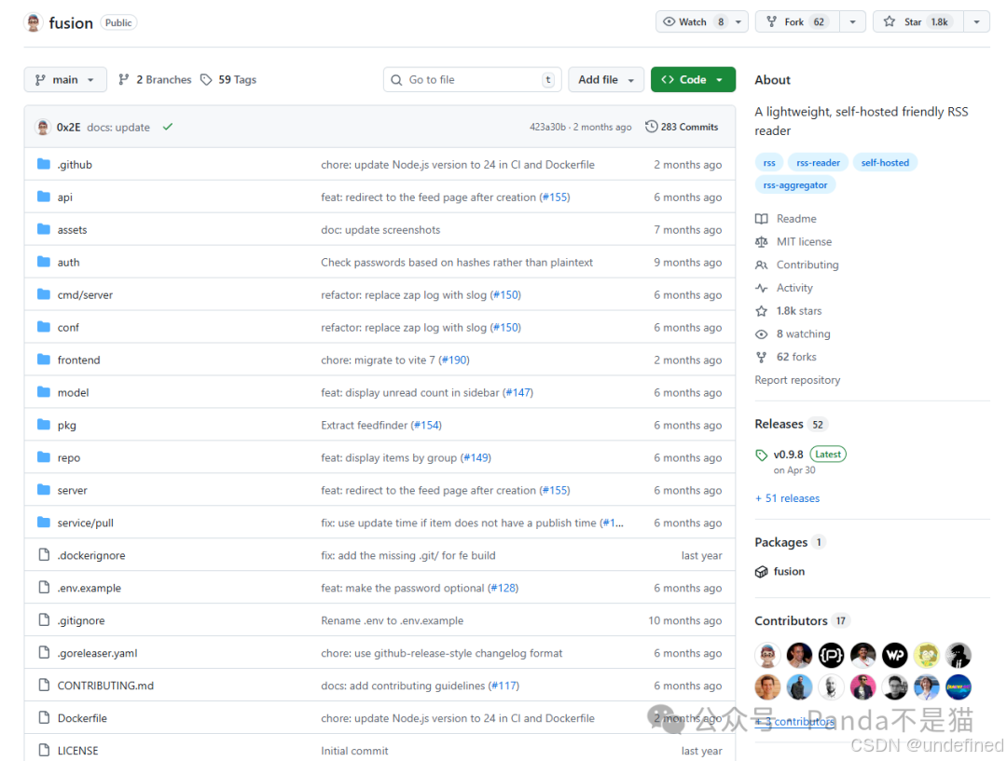Viewport: 1007px width, 761px height.
Task: Open the Readme link with book icon
Action: tap(787, 219)
